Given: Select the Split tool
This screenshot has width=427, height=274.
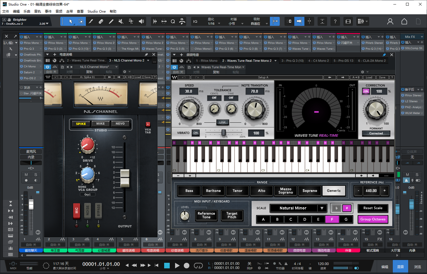Looking at the screenshot, I should [91, 21].
